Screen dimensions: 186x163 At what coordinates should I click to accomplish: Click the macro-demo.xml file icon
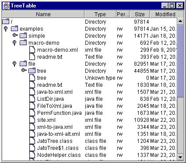tap(32, 50)
